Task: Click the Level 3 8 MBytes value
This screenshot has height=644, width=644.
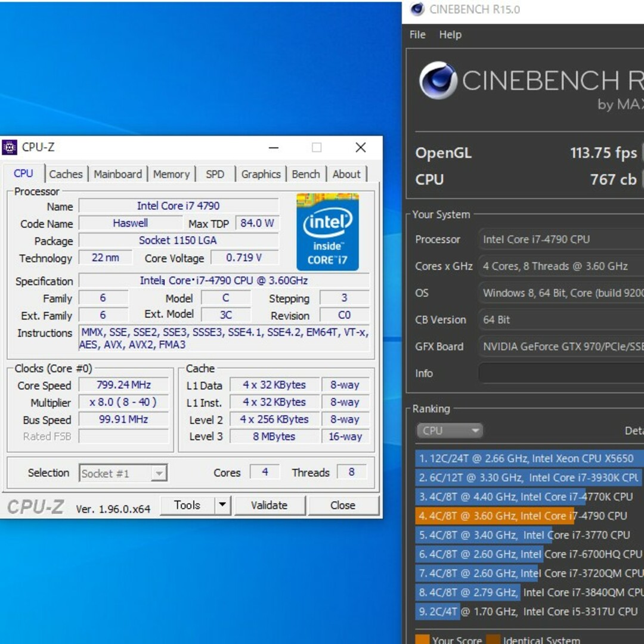Action: [x=274, y=436]
